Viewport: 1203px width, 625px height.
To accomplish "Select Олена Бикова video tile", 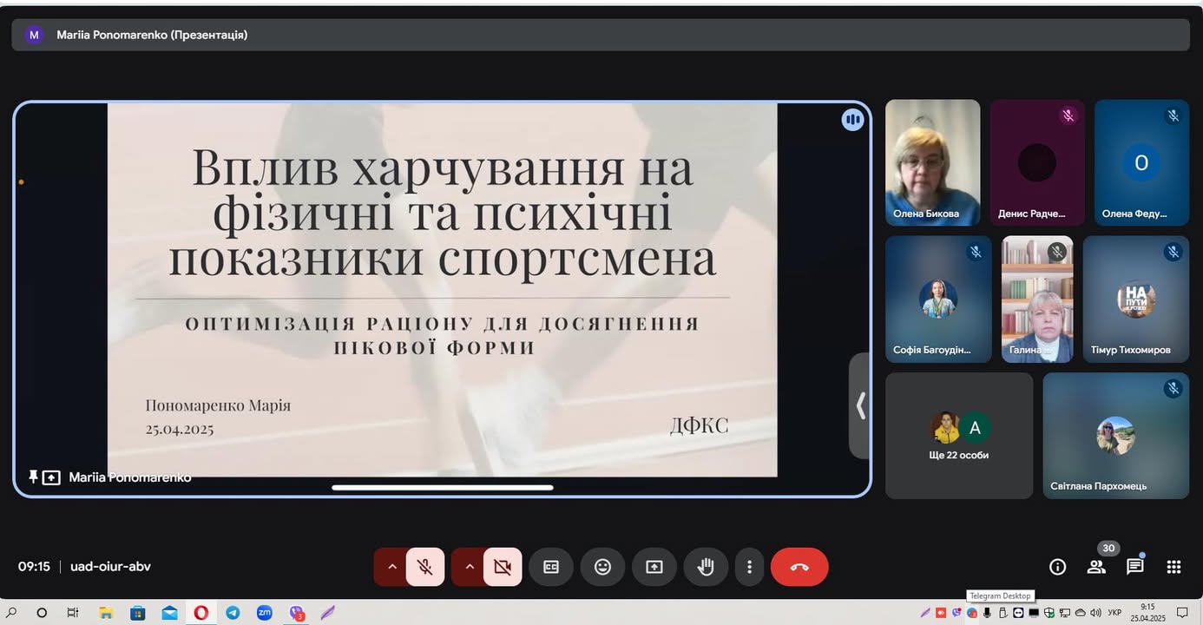I will 932,162.
